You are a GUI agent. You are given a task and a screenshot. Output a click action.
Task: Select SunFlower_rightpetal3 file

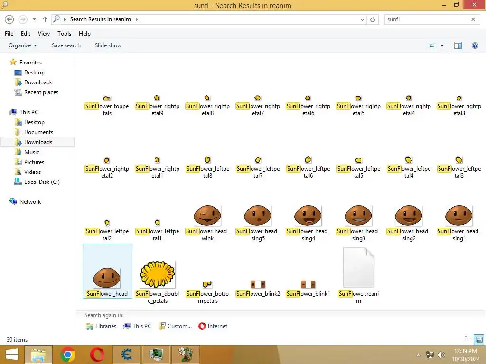coord(459,106)
